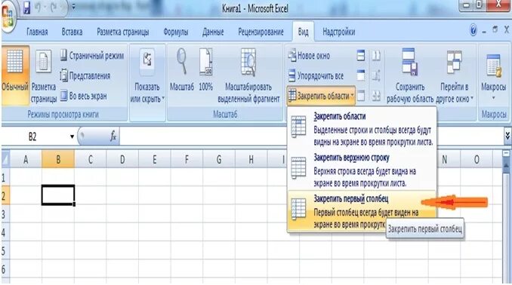Click the fx insert function icon
512x285 pixels.
113,136
